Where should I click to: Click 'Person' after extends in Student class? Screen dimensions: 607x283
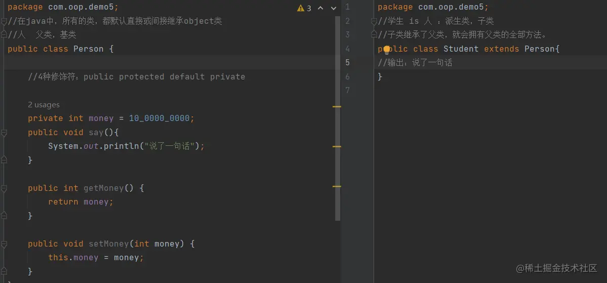(x=540, y=49)
